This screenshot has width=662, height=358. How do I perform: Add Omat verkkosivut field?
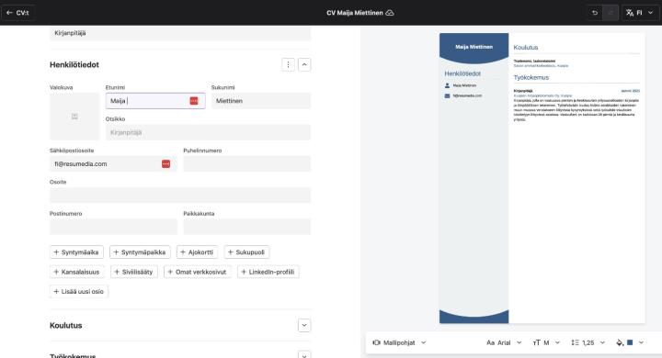click(x=197, y=272)
